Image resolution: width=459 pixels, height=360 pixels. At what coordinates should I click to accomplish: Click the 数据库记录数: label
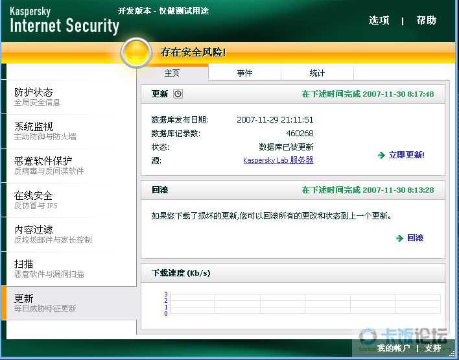[176, 134]
